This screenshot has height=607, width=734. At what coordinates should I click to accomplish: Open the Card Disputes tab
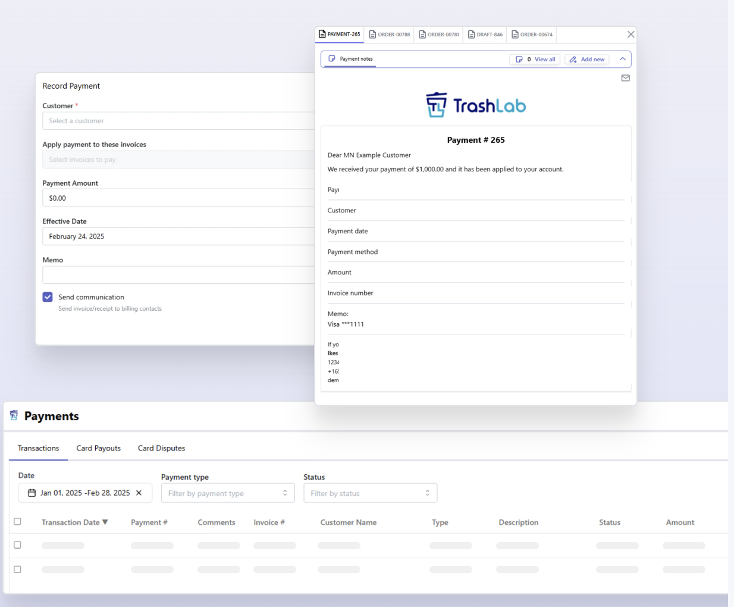(x=161, y=448)
